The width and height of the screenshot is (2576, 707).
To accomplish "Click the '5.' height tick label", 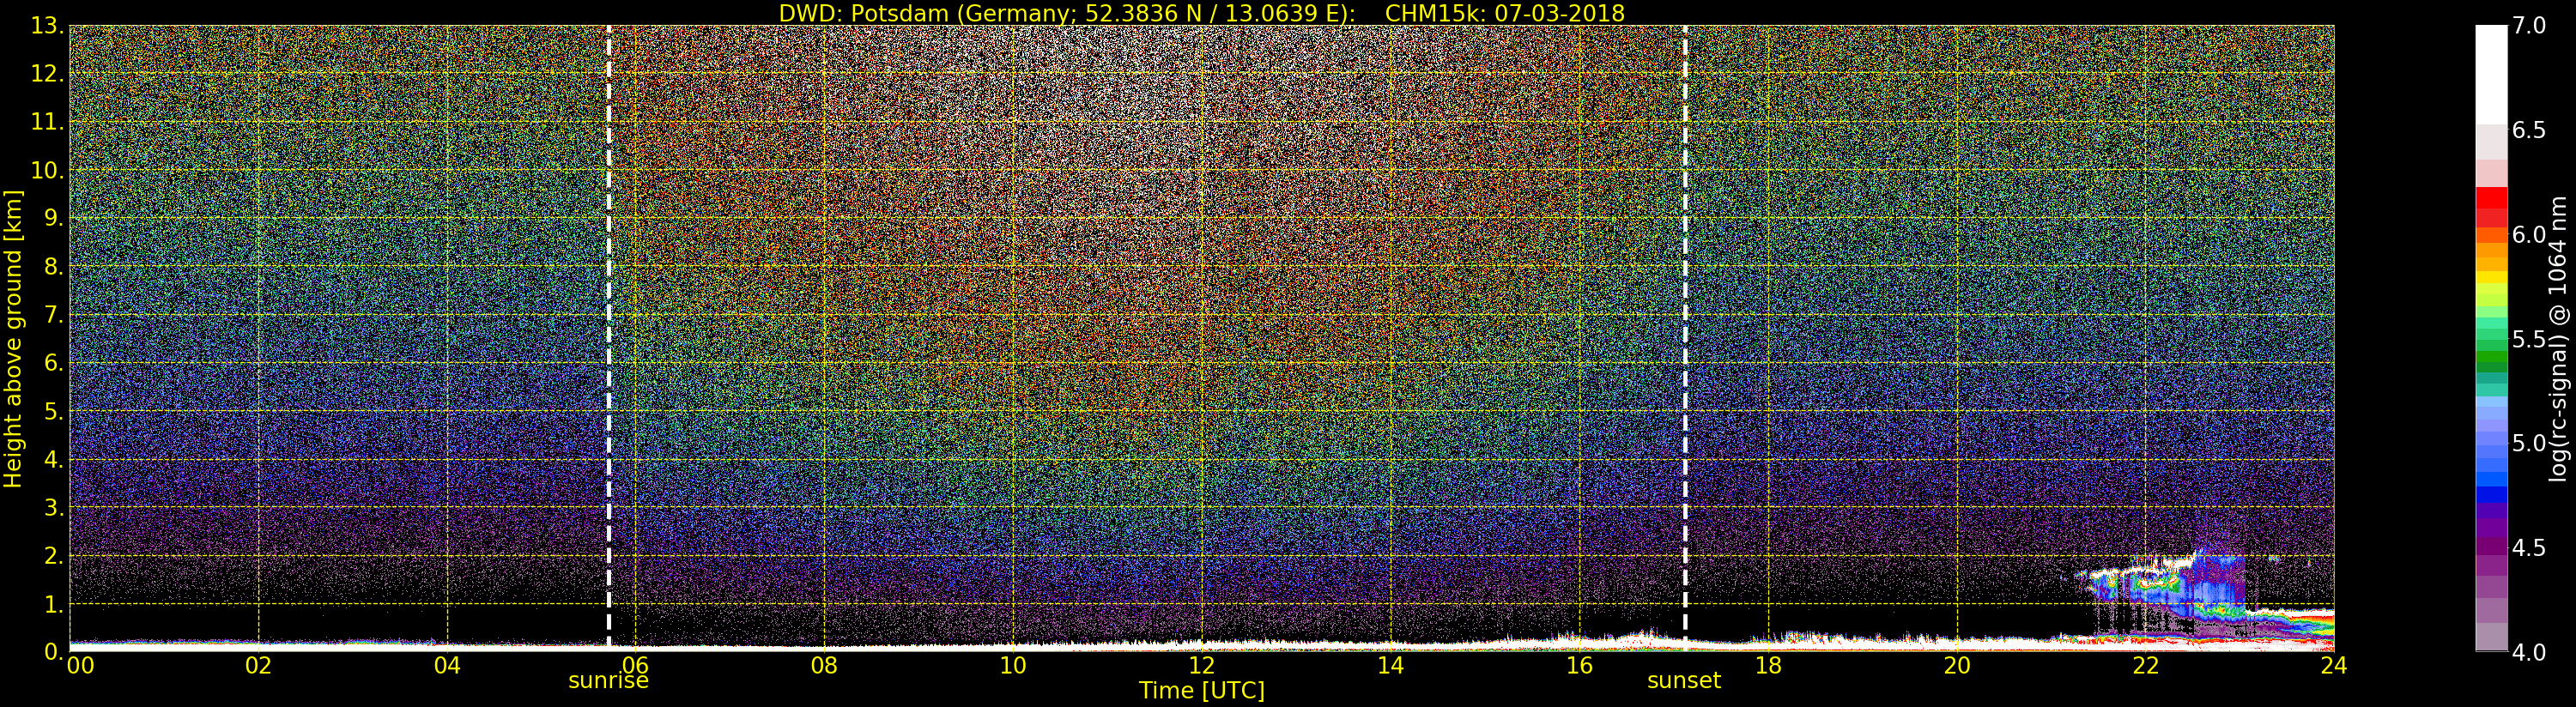I will point(54,411).
